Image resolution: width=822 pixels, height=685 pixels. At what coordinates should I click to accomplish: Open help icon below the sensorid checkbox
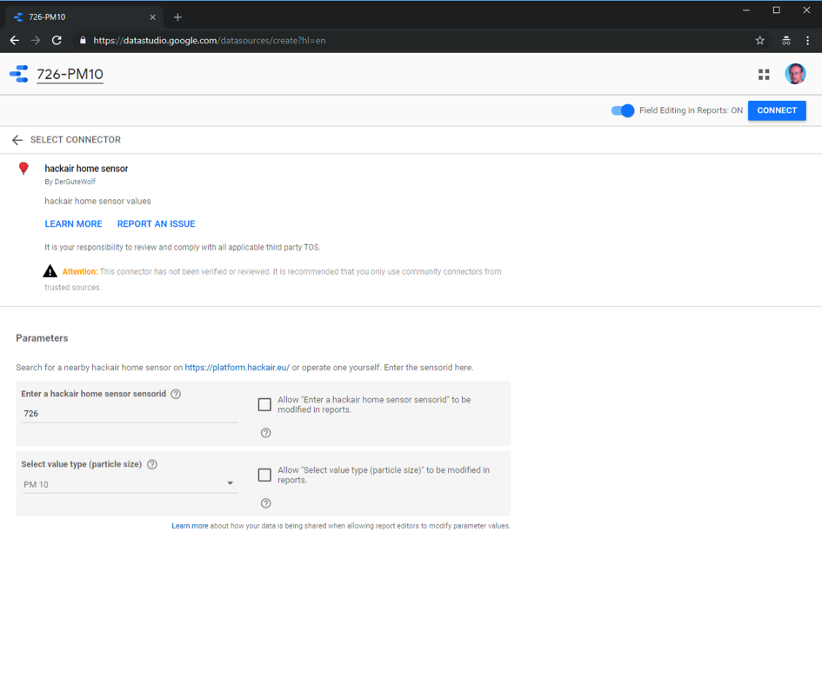tap(266, 433)
